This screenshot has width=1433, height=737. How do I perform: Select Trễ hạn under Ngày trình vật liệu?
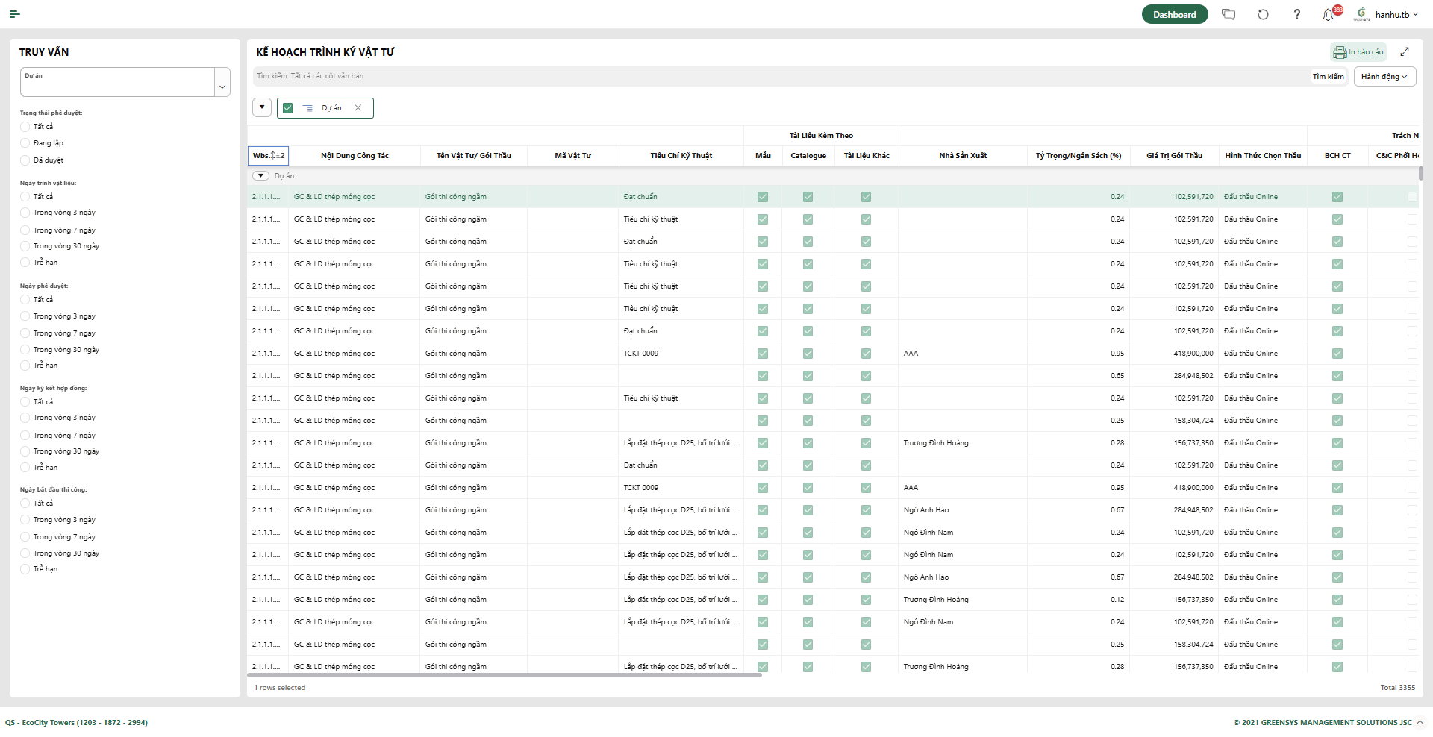coord(25,263)
